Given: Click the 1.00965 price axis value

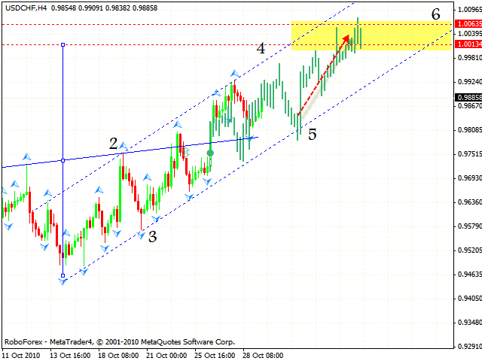Looking at the screenshot, I should [469, 10].
